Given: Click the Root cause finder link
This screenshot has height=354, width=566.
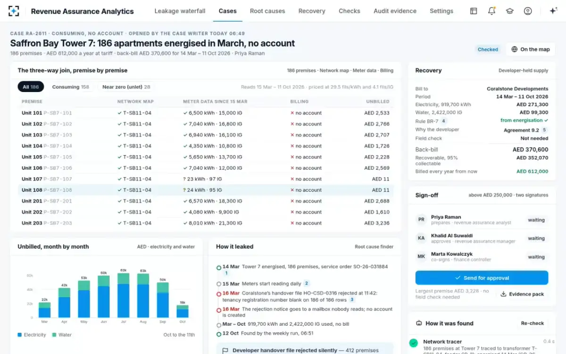Looking at the screenshot, I should click(374, 246).
